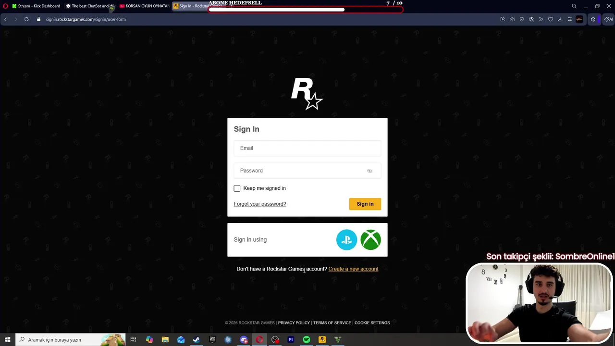Open Rockstar Games Launcher taskbar icon

(x=322, y=340)
